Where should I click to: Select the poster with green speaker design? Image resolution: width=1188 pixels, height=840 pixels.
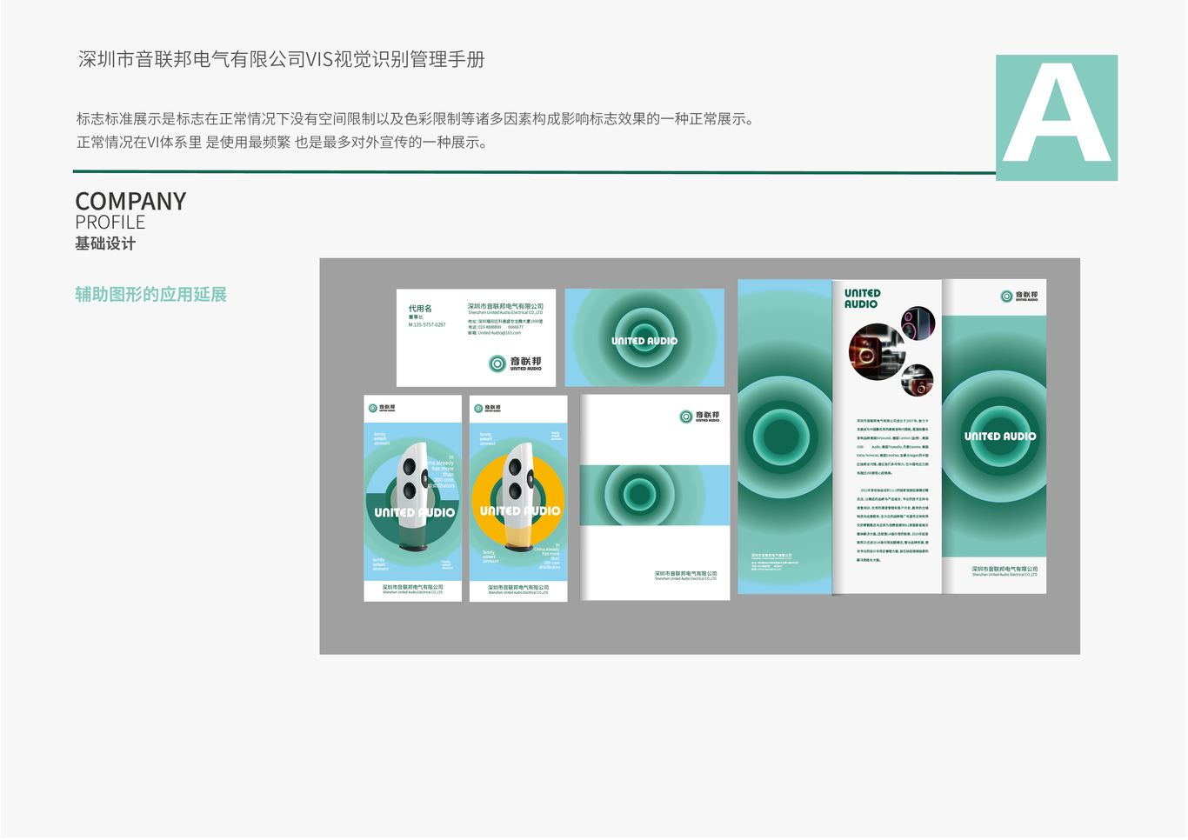tap(412, 498)
